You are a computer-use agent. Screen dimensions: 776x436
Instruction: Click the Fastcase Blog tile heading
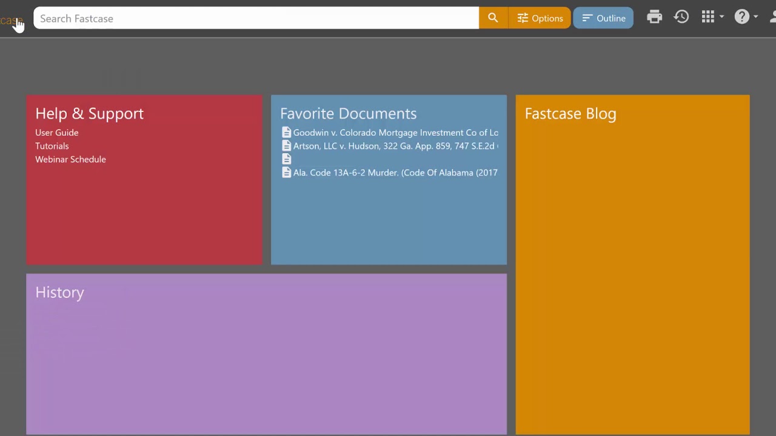pos(570,114)
